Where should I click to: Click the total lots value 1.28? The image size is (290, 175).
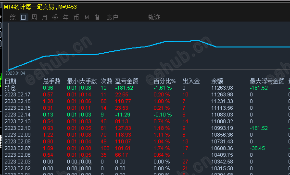coord(48,102)
